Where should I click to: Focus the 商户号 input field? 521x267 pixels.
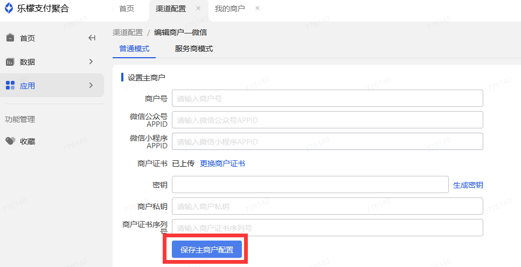tap(327, 98)
